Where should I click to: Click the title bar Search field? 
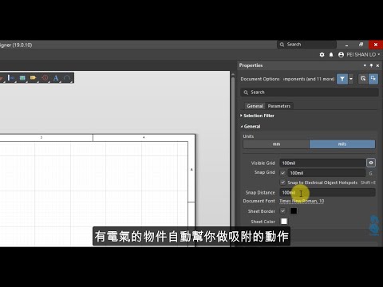pyautogui.click(x=306, y=45)
